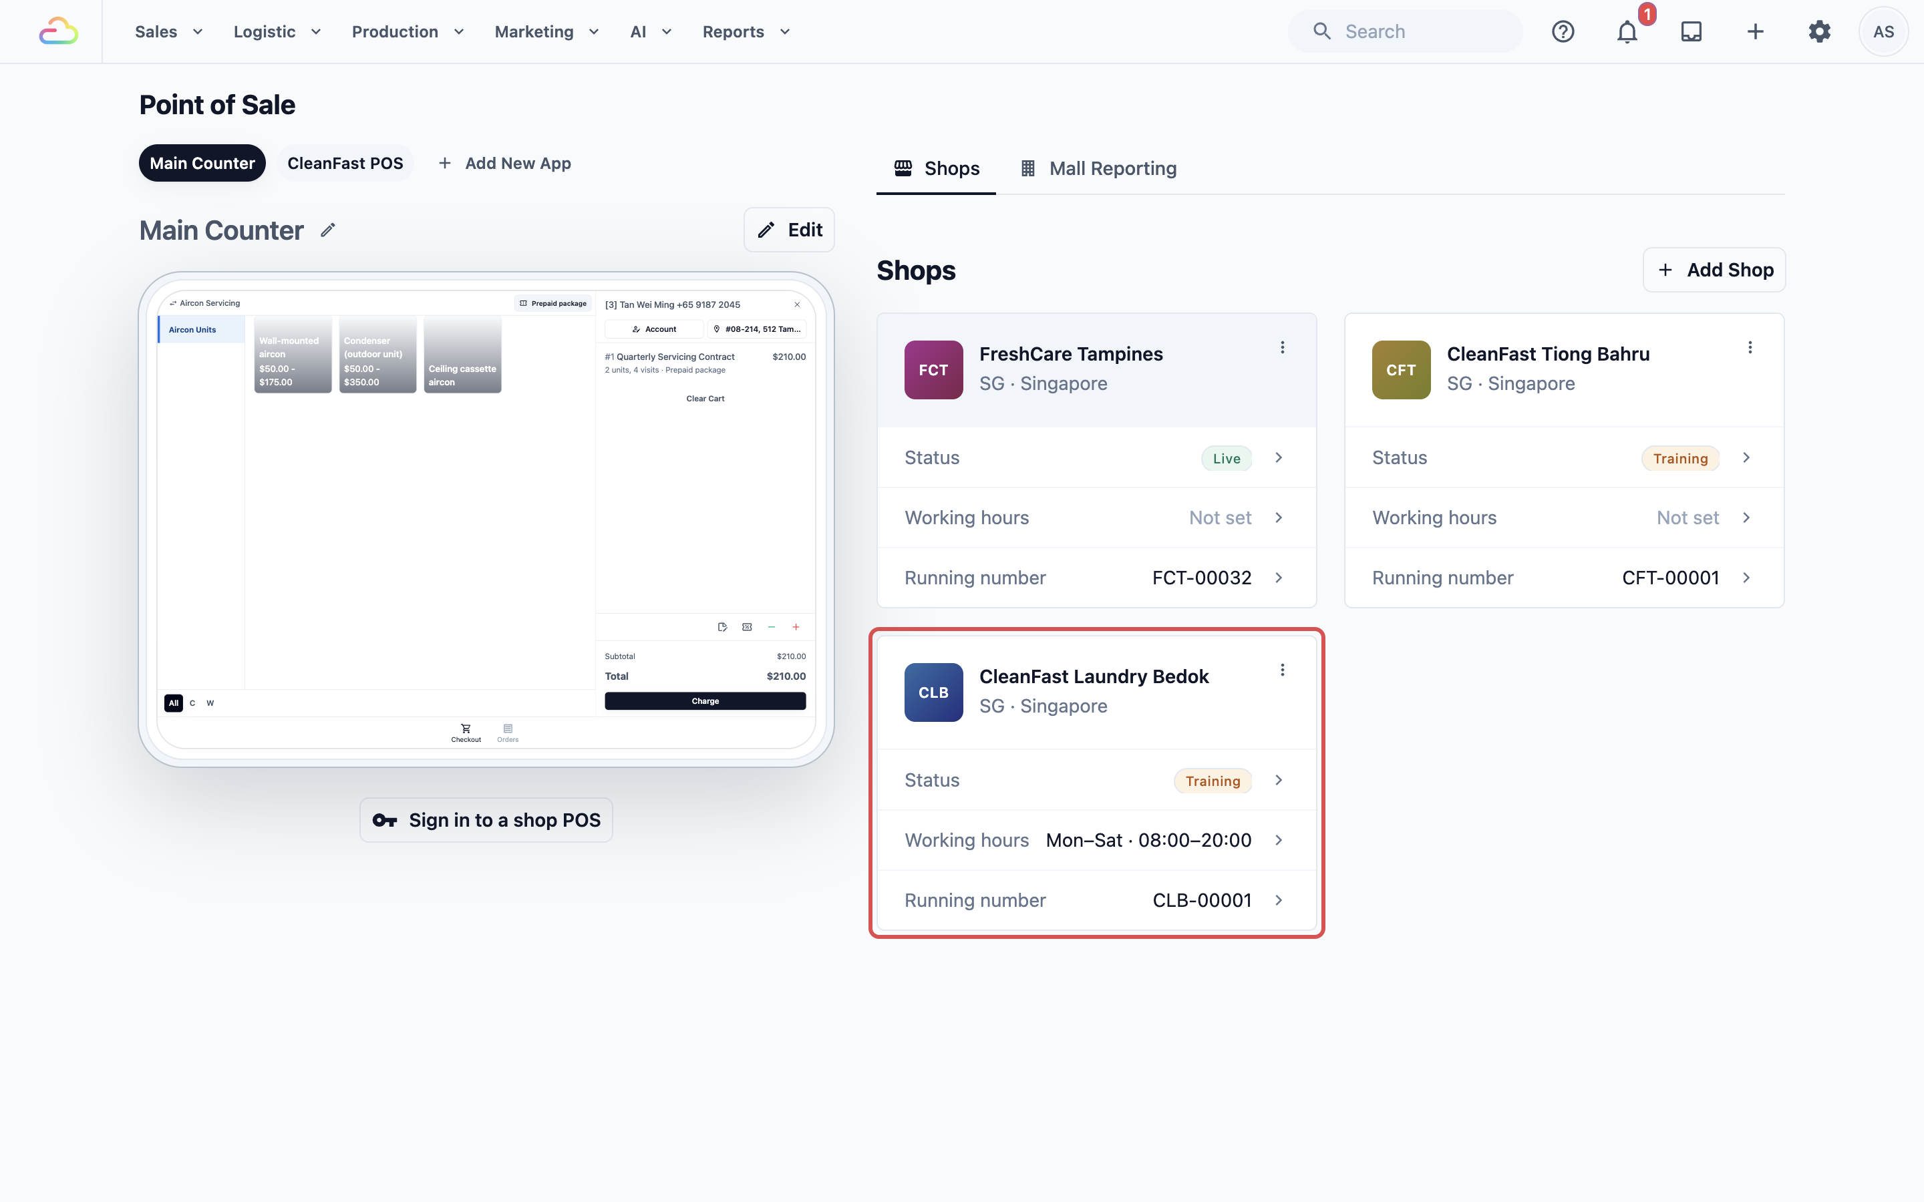Open FreshCare Tampines three-dot menu
The image size is (1924, 1202).
click(1281, 347)
